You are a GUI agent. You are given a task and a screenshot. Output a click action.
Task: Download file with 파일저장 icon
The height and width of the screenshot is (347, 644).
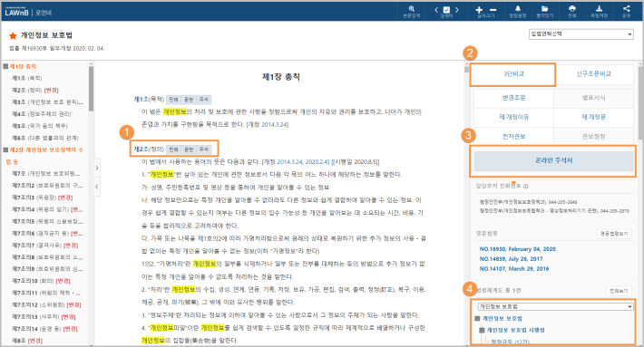pos(599,11)
